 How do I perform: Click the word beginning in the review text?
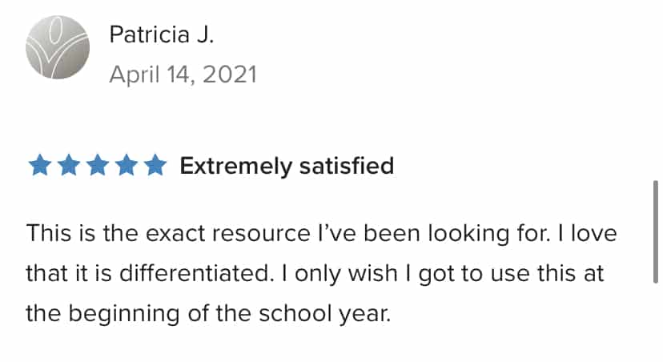(124, 315)
